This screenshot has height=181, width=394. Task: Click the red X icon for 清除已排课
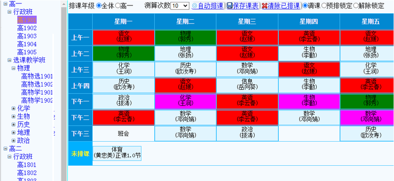click(x=264, y=6)
